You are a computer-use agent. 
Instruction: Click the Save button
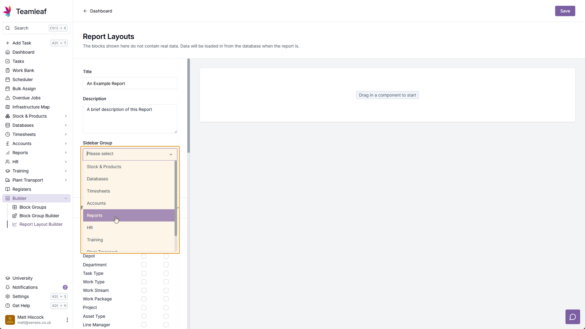tap(565, 11)
